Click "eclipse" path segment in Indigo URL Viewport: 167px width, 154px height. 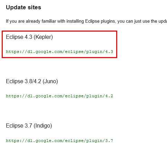[x=74, y=141]
